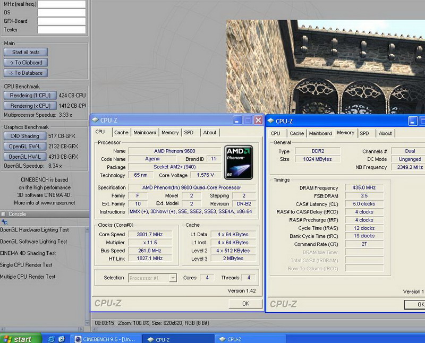Run Rendering (x CPU) benchmark

(30, 106)
